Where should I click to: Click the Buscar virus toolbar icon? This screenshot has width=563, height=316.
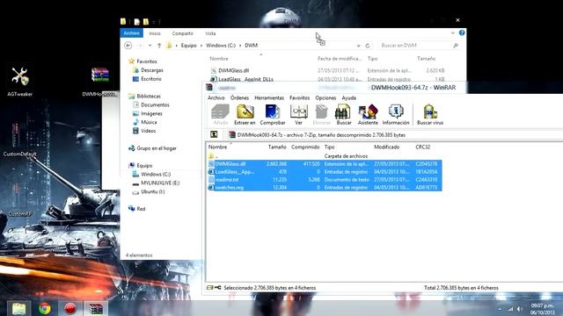(x=430, y=114)
